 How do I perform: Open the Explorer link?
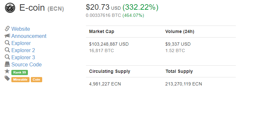point(21,43)
